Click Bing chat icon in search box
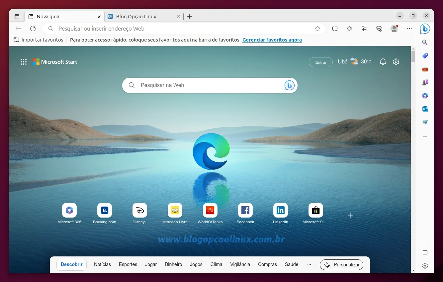 289,85
